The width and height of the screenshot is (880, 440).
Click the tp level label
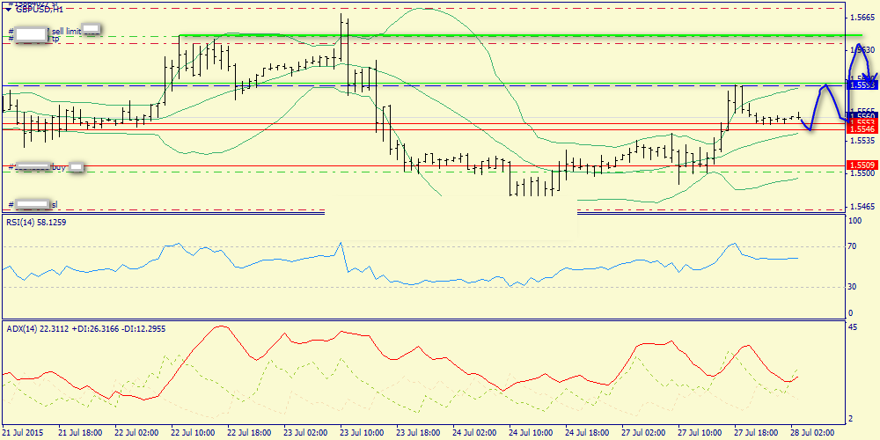tap(56, 40)
